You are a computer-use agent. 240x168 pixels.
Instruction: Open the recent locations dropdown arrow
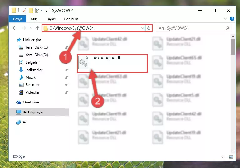31,28
